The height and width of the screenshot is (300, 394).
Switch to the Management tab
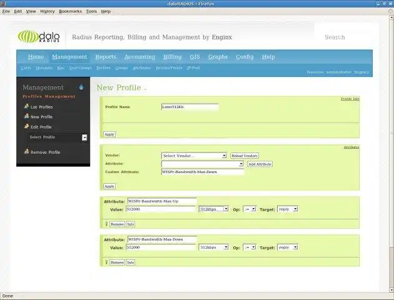tap(69, 57)
